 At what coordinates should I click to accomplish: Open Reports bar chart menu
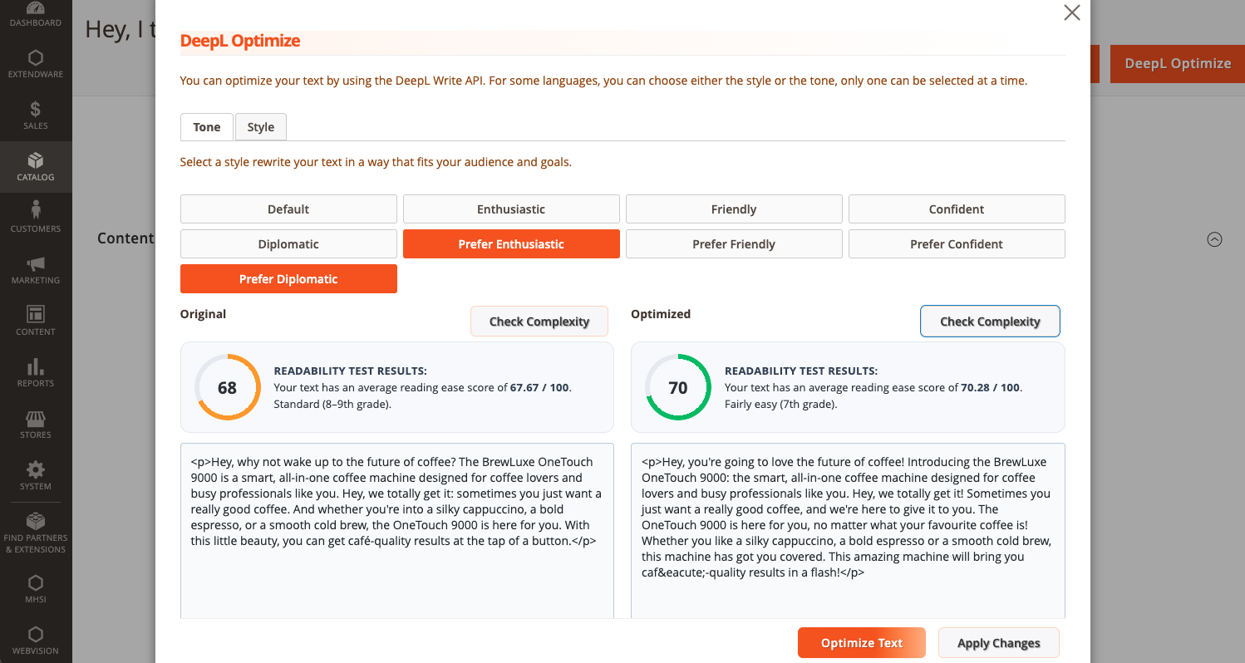tap(36, 373)
